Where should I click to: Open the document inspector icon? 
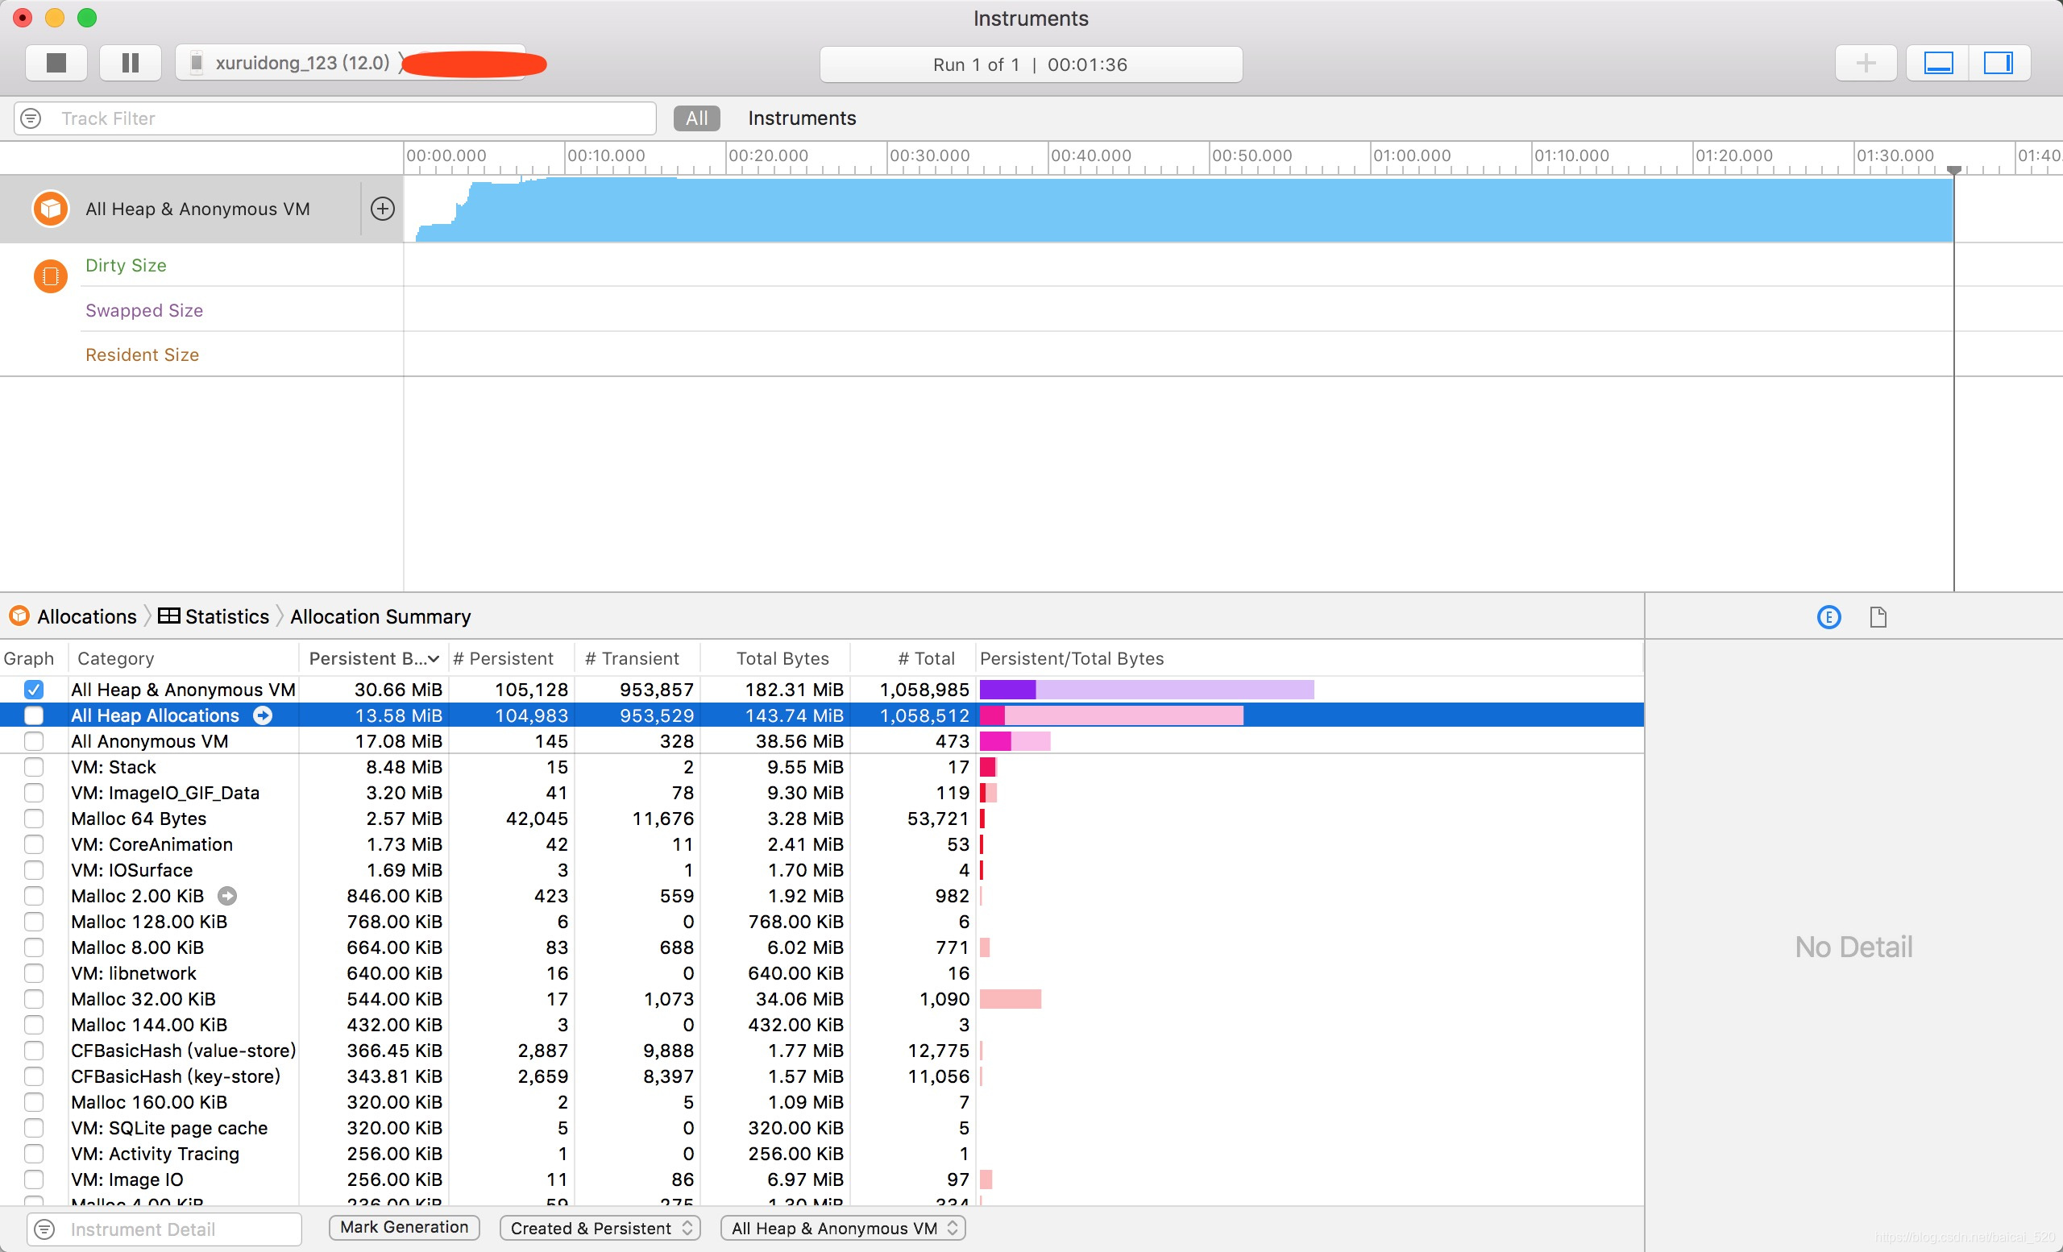(1878, 618)
